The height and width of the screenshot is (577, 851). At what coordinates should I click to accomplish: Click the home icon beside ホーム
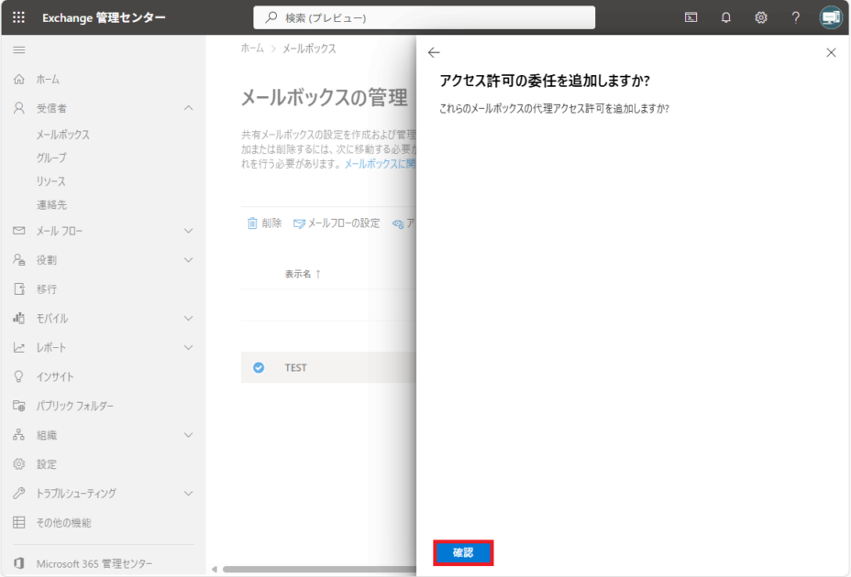(19, 79)
